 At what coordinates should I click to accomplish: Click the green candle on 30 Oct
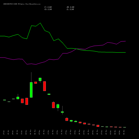click(18, 98)
